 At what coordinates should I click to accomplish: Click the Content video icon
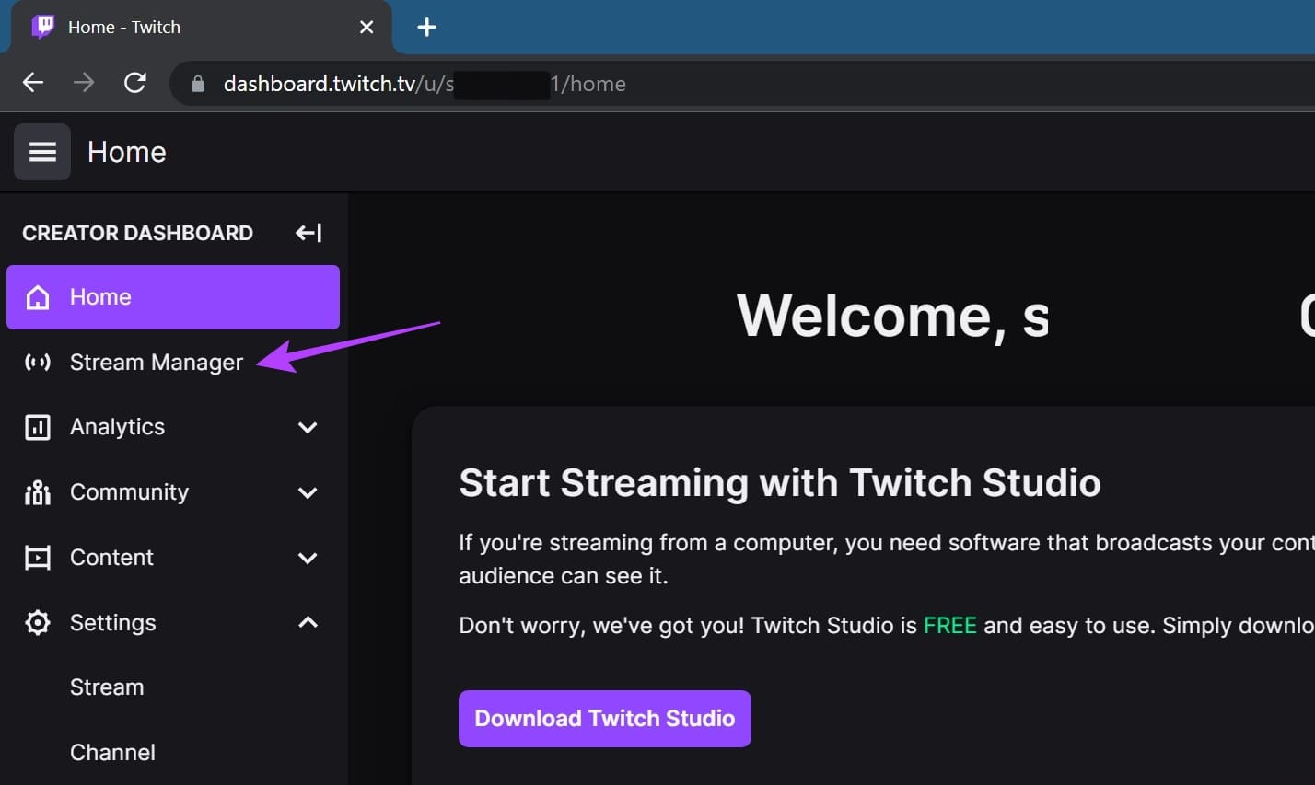pos(38,558)
